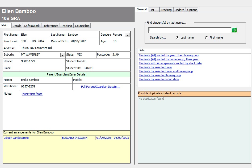Screen dimensions: 252x168
Task: Open the Details tab
Action: (x=17, y=26)
